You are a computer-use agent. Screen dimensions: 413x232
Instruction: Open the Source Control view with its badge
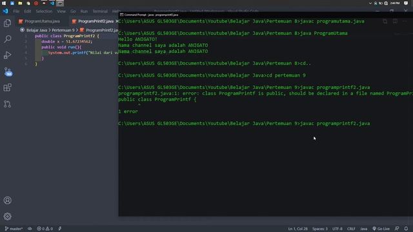[8, 72]
